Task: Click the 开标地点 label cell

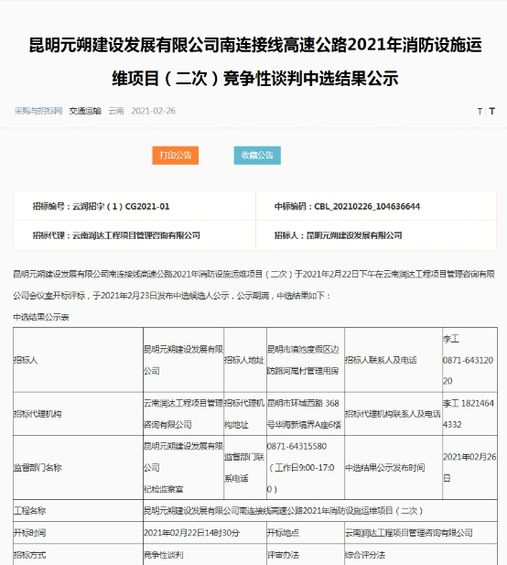Action: click(x=306, y=533)
